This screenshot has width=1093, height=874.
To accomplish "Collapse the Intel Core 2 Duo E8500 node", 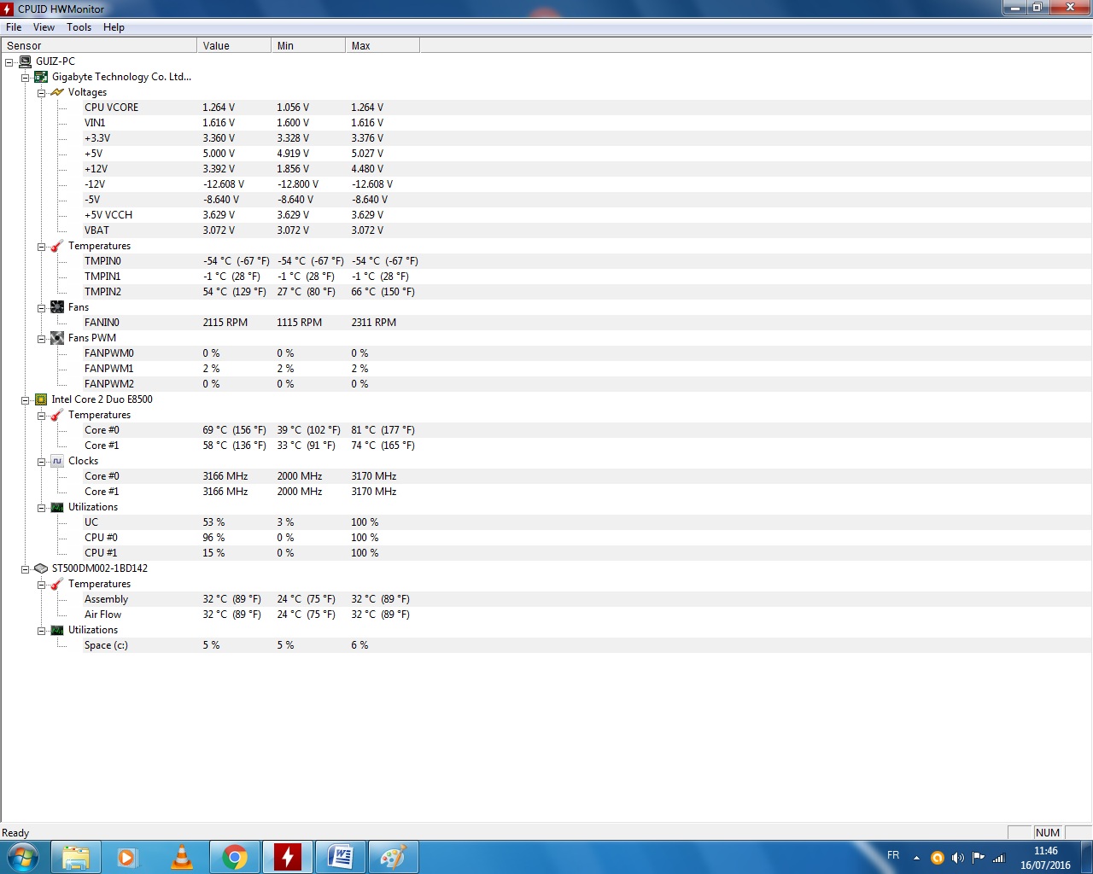I will pos(26,399).
